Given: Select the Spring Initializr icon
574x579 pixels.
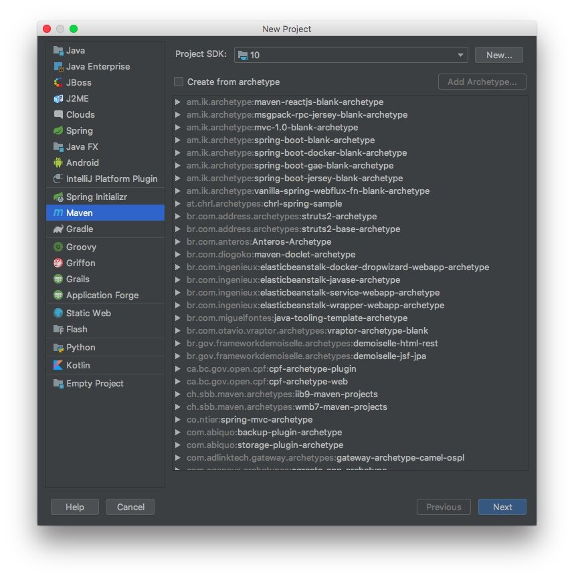Looking at the screenshot, I should pos(58,197).
